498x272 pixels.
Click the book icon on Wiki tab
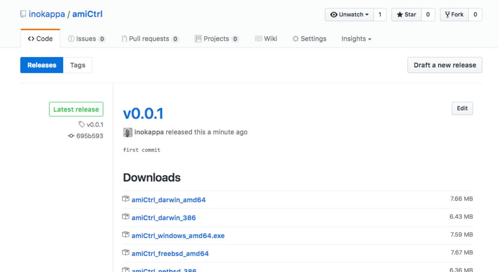point(259,39)
